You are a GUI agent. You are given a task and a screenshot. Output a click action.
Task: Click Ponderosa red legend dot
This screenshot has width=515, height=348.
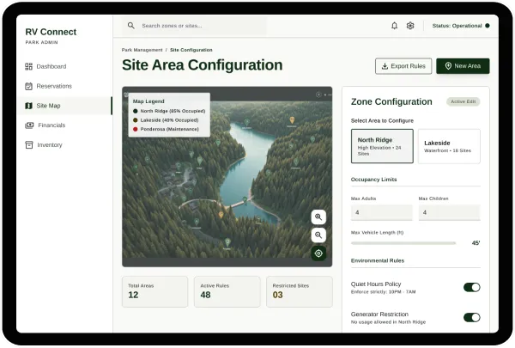tap(135, 129)
